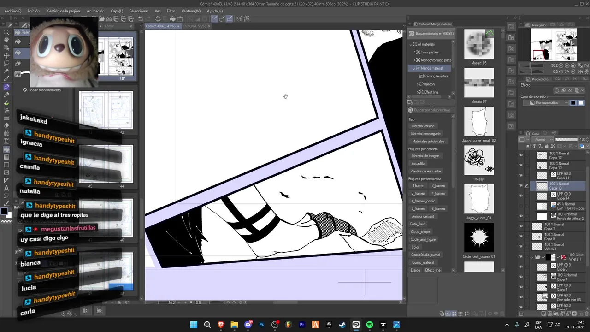Screen dimensions: 590x332
Task: Click the Scale/Rotate transform icon
Action: (x=180, y=19)
